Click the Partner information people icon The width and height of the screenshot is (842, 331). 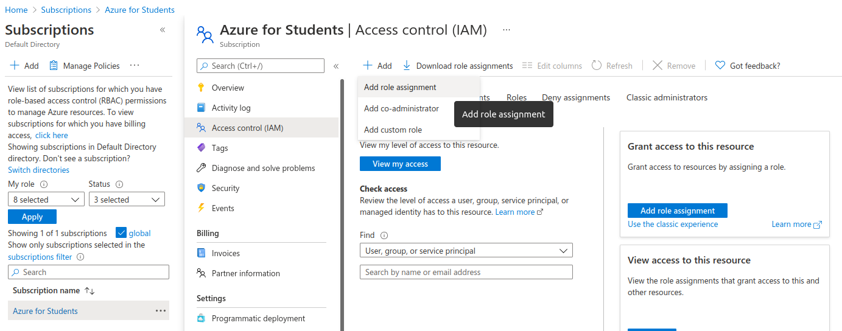[202, 273]
